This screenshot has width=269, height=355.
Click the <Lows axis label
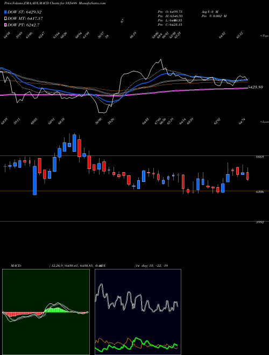(x=264, y=122)
